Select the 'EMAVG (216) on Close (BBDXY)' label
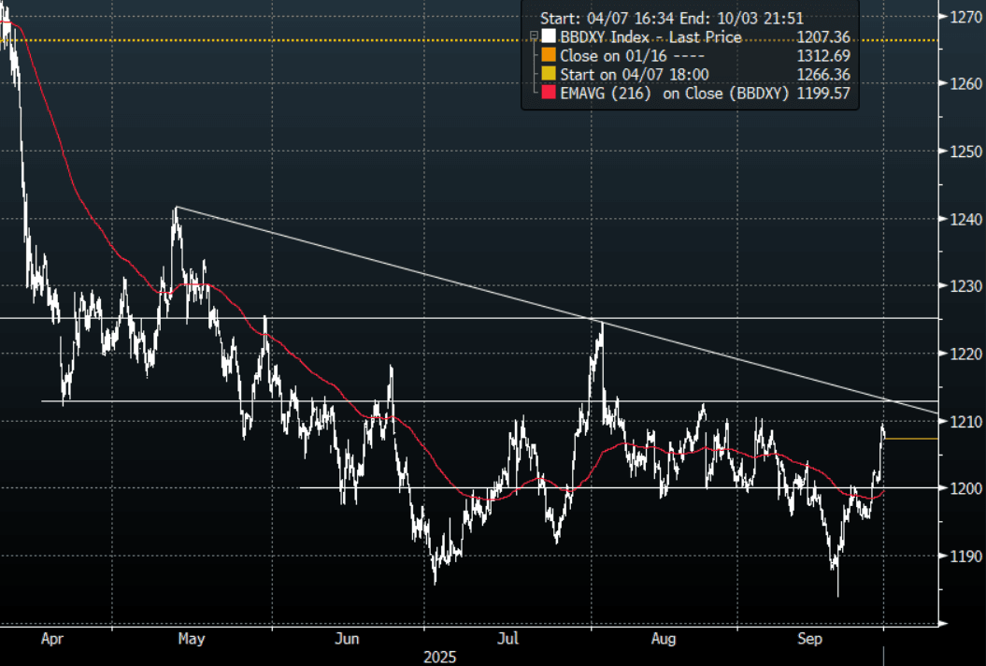This screenshot has width=986, height=666. pos(675,94)
